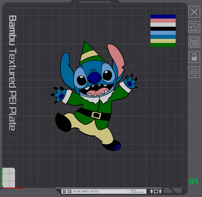Image resolution: width=202 pixels, height=197 pixels.
Task: Click the green plate number 01
Action: point(194,182)
